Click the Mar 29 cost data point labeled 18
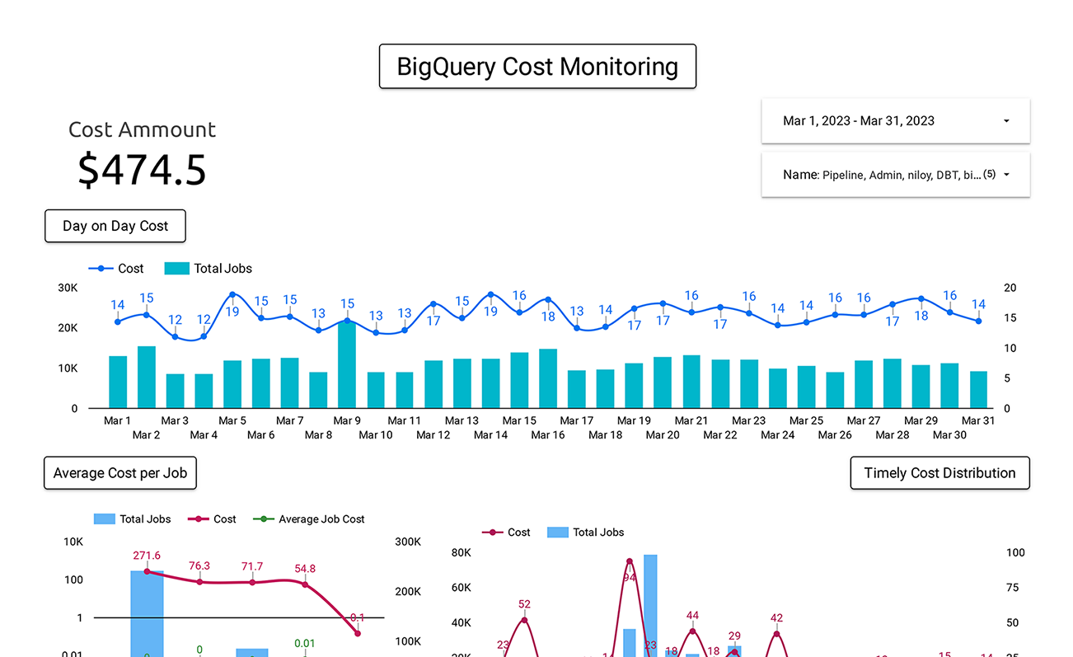The width and height of the screenshot is (1073, 657). pyautogui.click(x=921, y=298)
